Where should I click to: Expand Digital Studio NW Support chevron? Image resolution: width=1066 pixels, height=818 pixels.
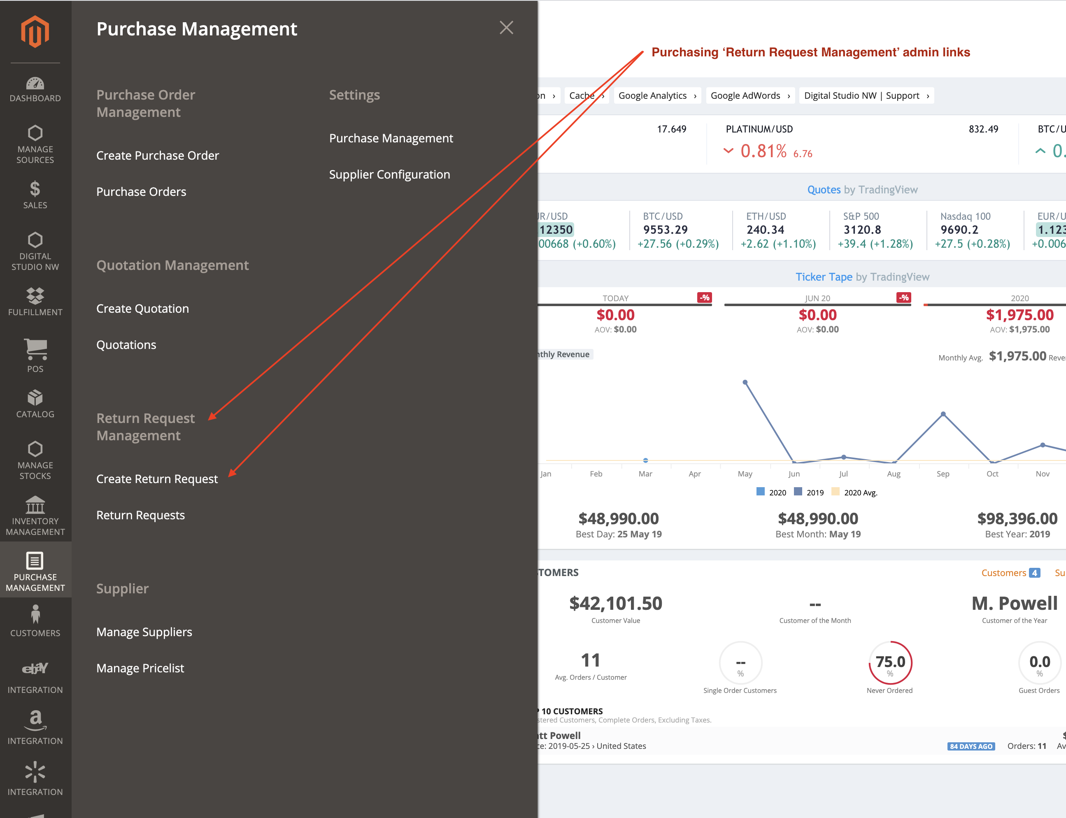pyautogui.click(x=927, y=96)
